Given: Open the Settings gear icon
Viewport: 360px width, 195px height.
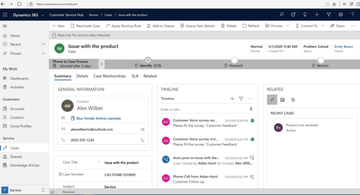Looking at the screenshot, I should 341,15.
